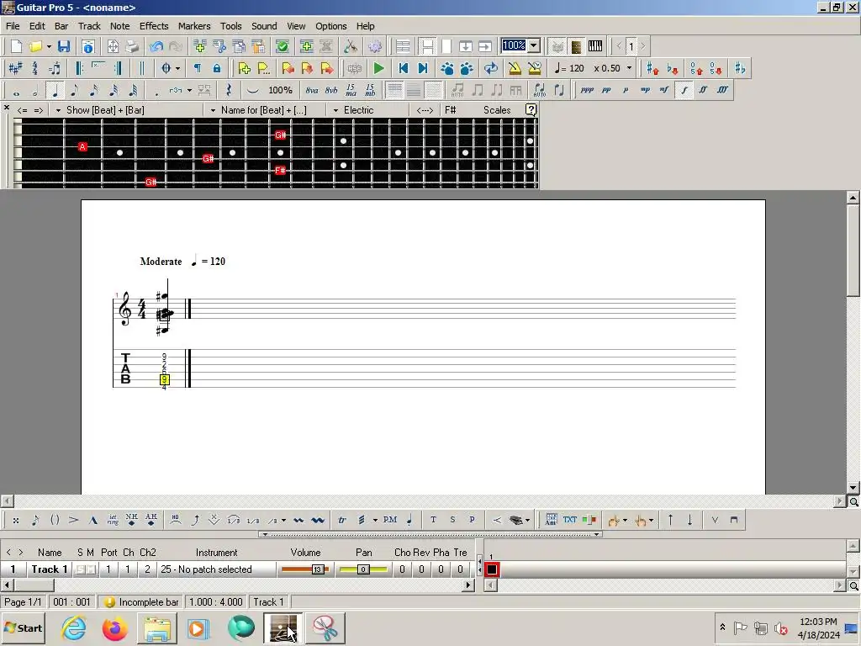
Task: Open the Track menu
Action: coord(89,26)
